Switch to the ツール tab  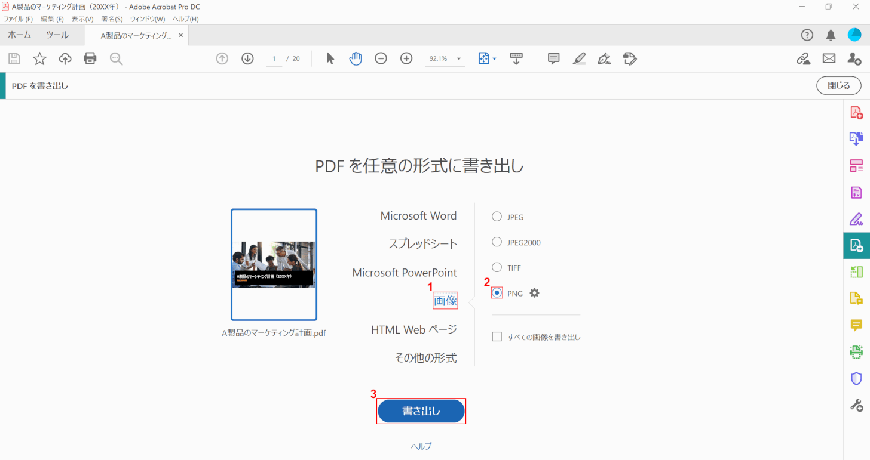click(57, 35)
